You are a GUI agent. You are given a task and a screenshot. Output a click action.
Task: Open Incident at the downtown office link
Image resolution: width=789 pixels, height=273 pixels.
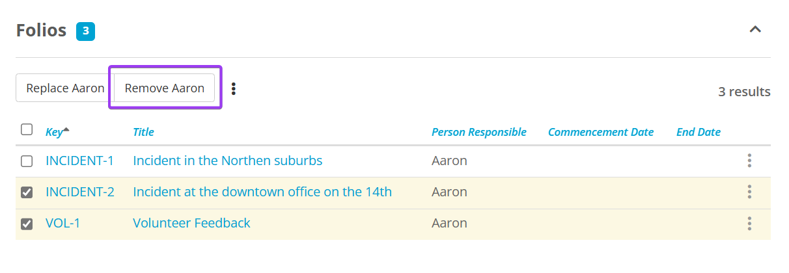point(262,192)
